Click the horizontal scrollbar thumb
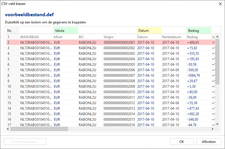The image size is (225, 149). 40,129
